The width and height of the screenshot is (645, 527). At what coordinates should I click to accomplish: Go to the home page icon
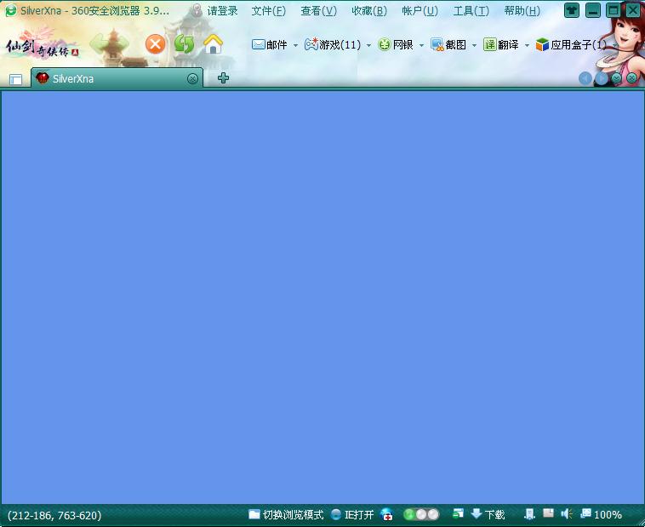coord(213,44)
